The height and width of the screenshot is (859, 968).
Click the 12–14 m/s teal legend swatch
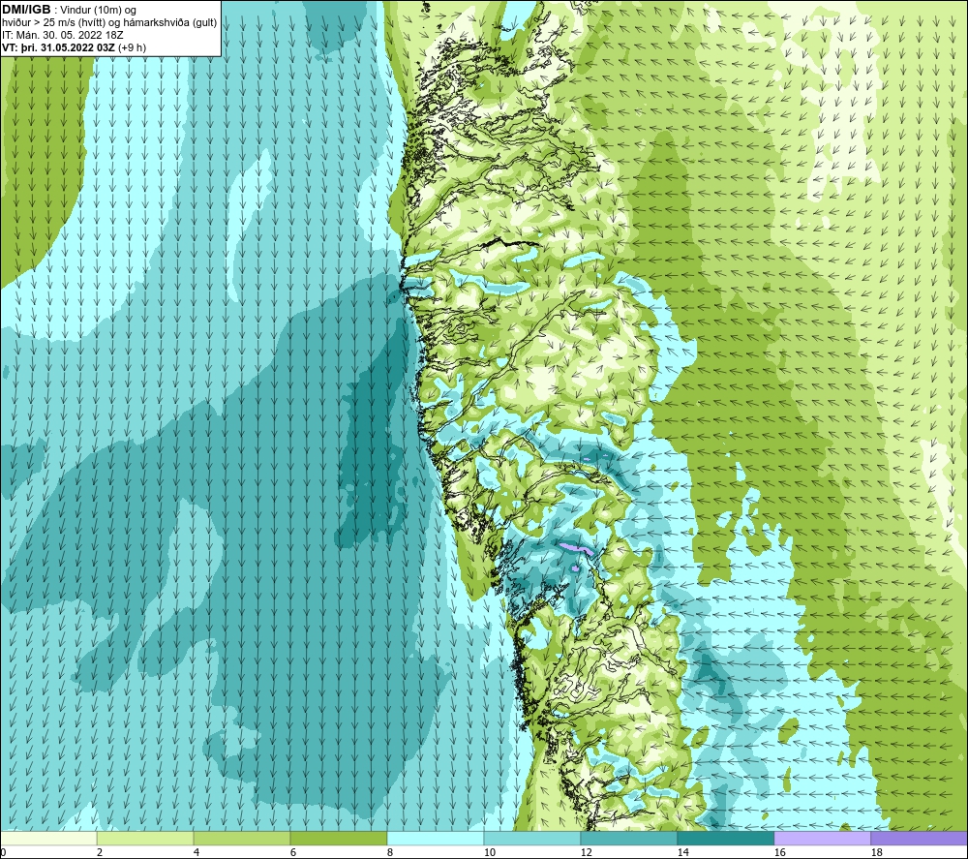629,838
